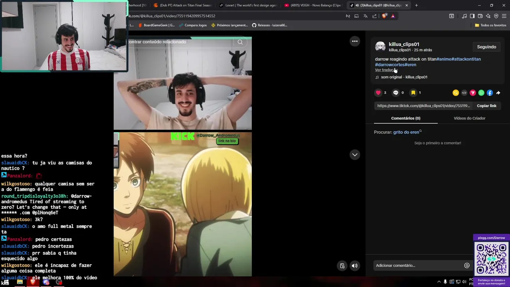
Task: Open the Todos os favoritos bookmarks folder
Action: click(x=490, y=25)
